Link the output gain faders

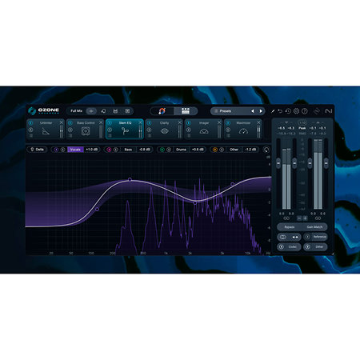pyautogui.click(x=318, y=218)
